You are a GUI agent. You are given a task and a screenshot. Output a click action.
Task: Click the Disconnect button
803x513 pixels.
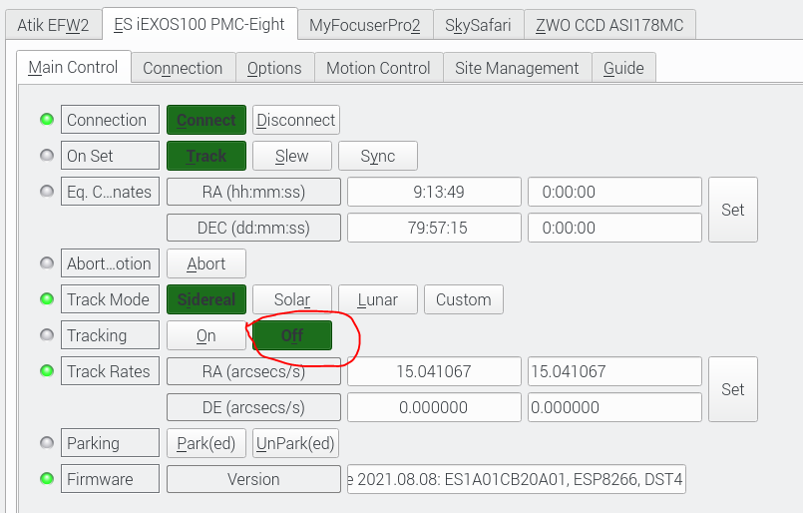point(296,120)
